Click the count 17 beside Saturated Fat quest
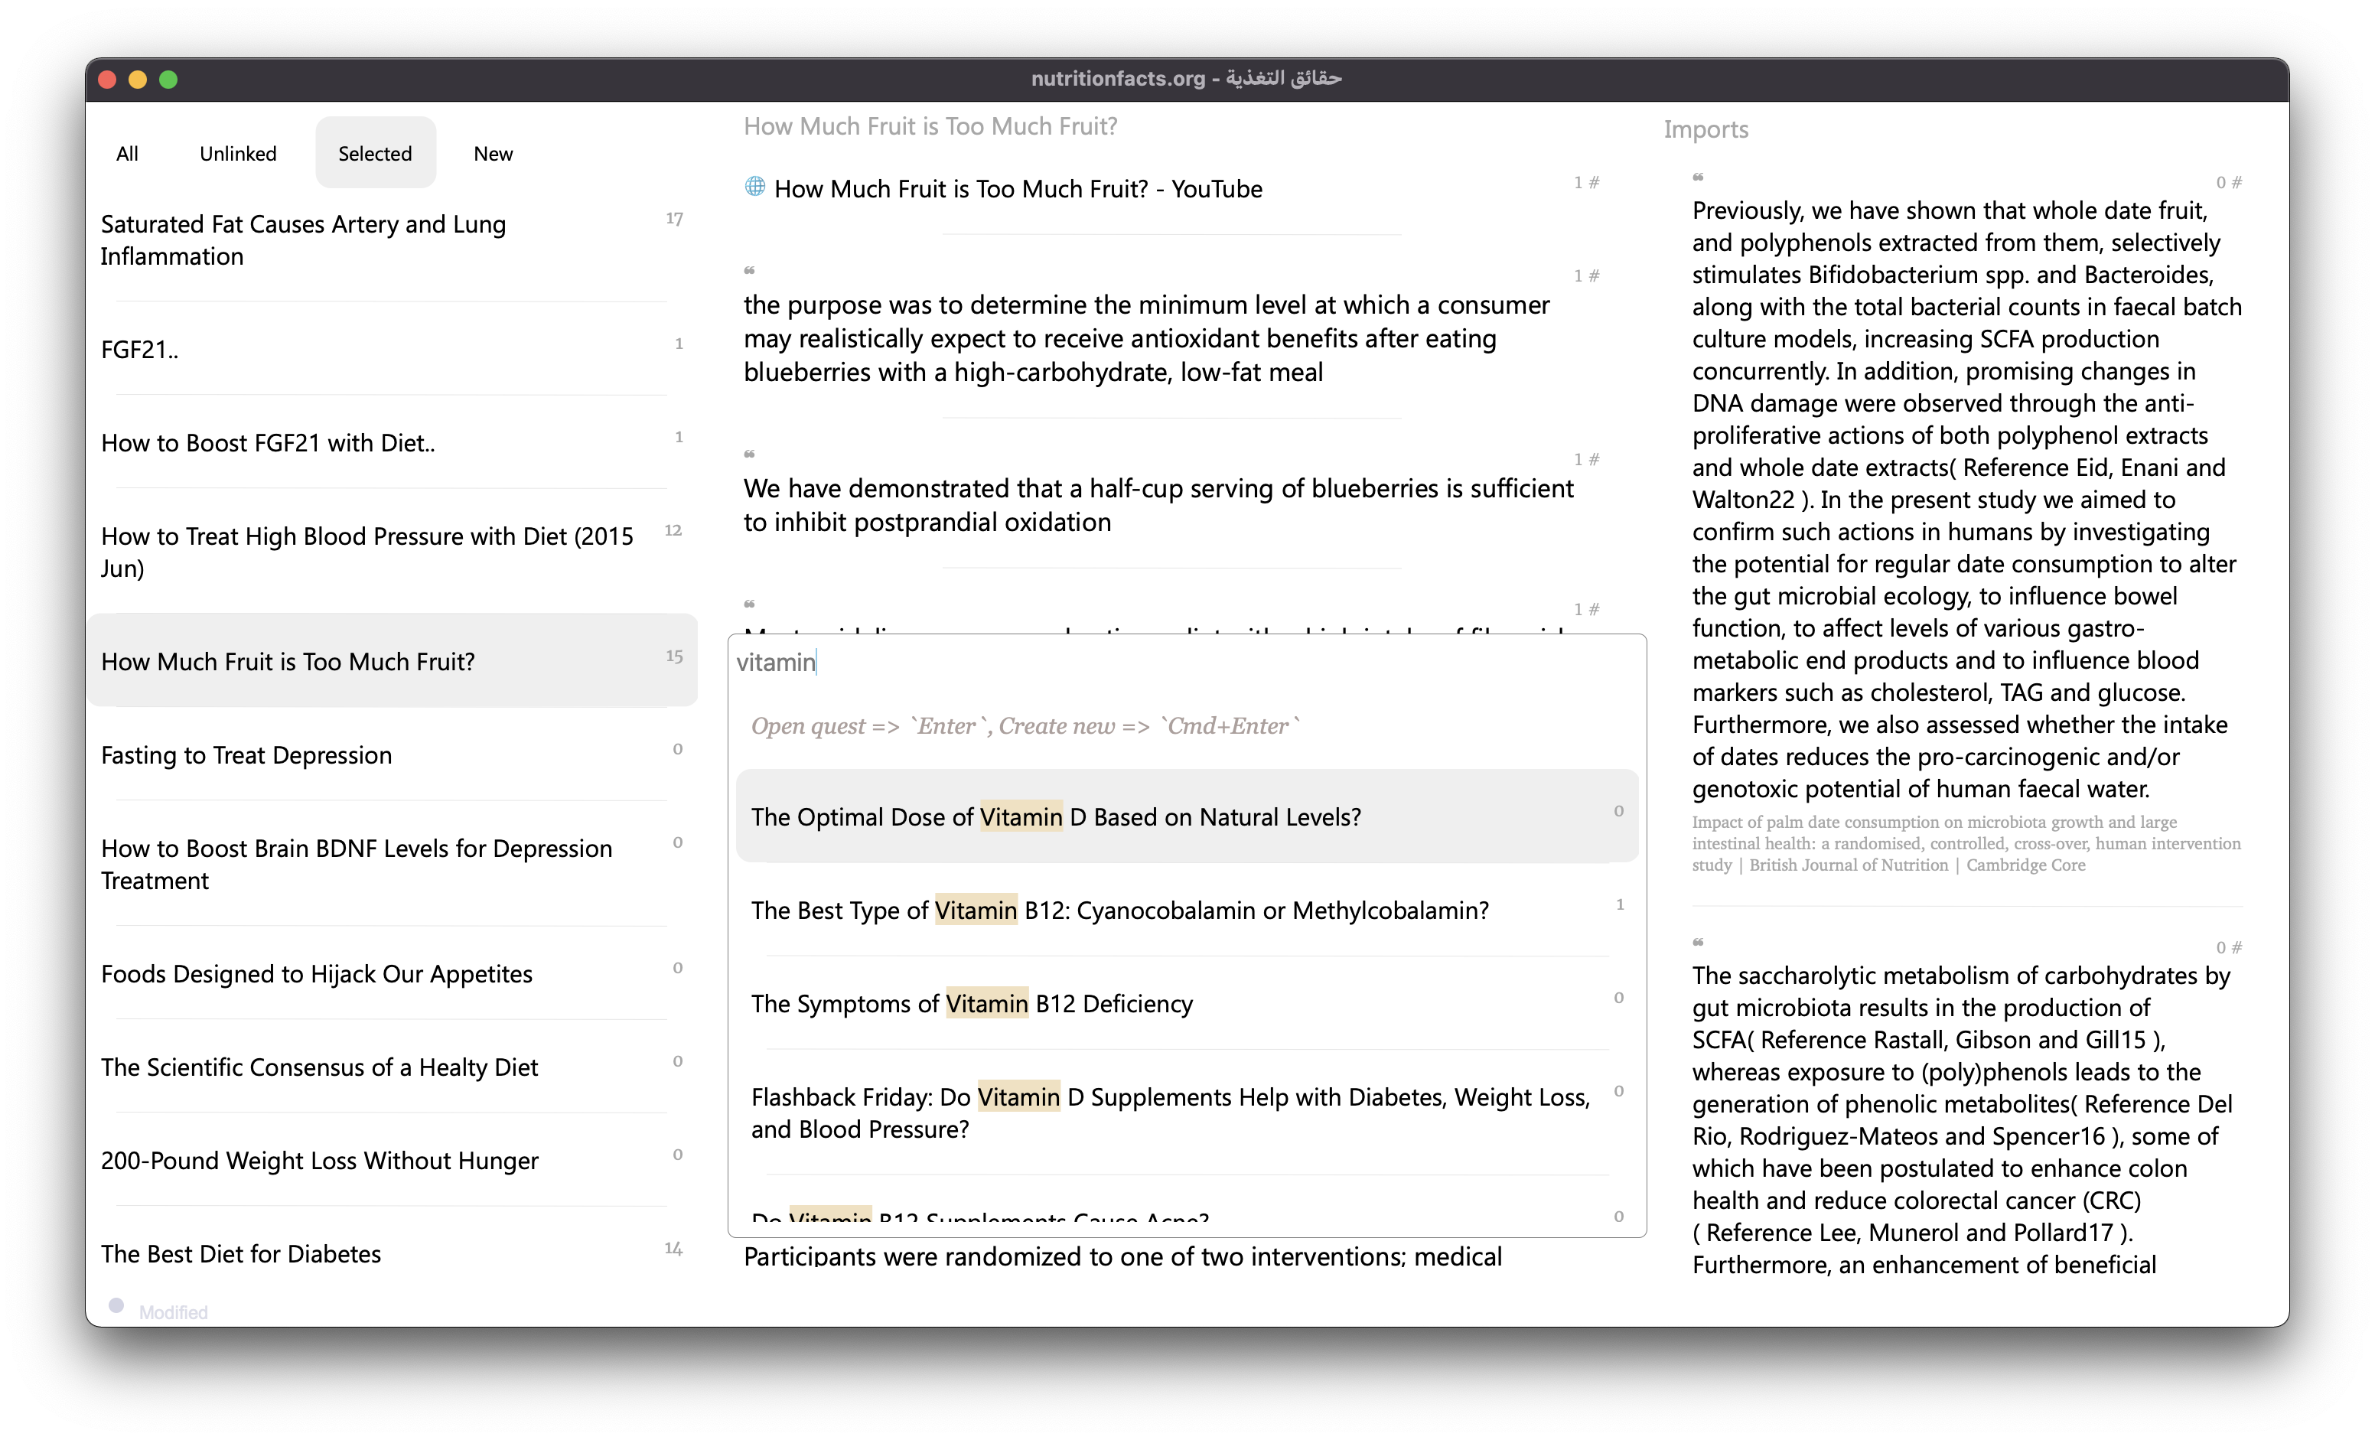Image resolution: width=2375 pixels, height=1440 pixels. pyautogui.click(x=674, y=219)
